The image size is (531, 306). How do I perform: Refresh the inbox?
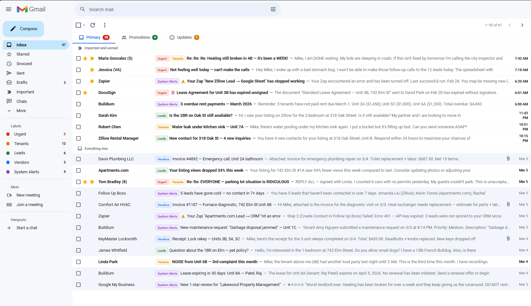pos(92,25)
